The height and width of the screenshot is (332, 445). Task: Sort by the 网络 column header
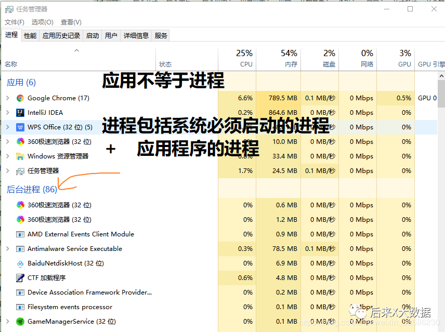click(x=358, y=59)
